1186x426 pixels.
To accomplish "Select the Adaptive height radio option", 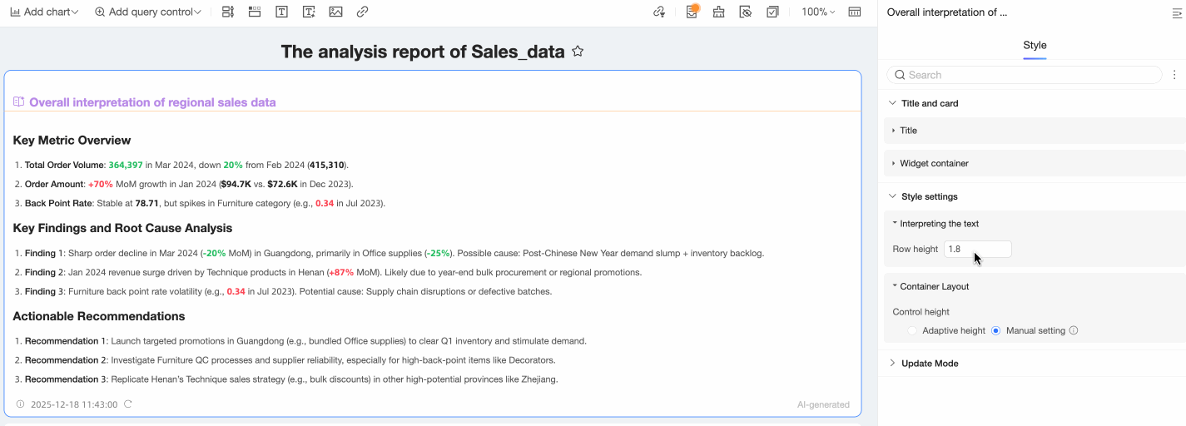I will point(913,330).
